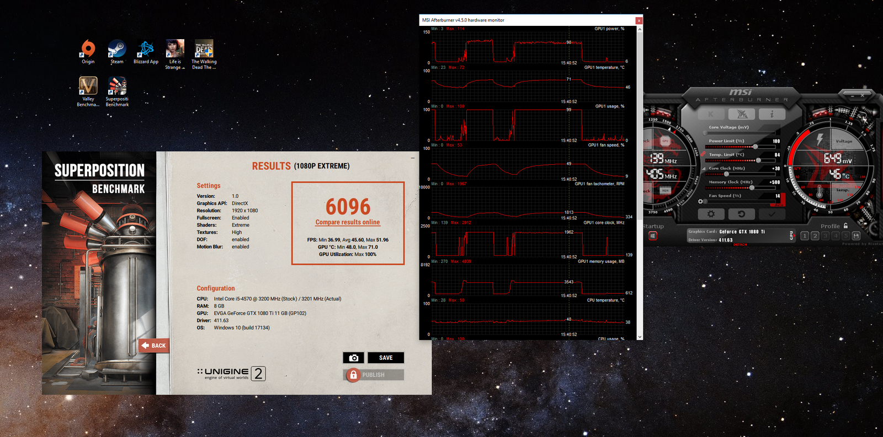Click the Fan Speed slider track
883x437 pixels.
(740, 202)
